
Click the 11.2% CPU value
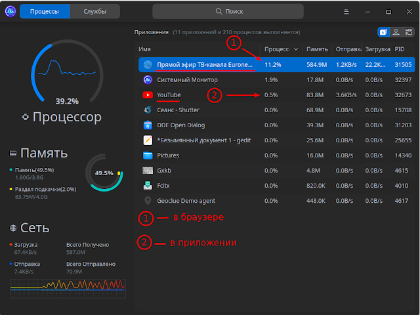[x=273, y=64]
